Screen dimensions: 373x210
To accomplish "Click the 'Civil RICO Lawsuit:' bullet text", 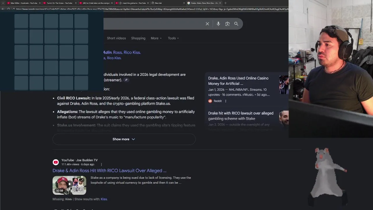I will coord(74,98).
